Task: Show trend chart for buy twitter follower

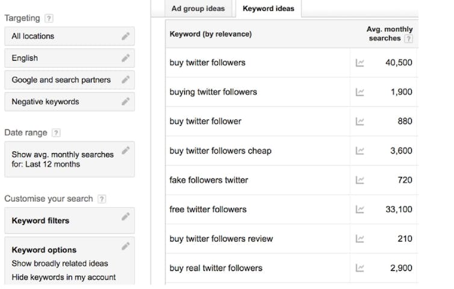Action: click(359, 121)
